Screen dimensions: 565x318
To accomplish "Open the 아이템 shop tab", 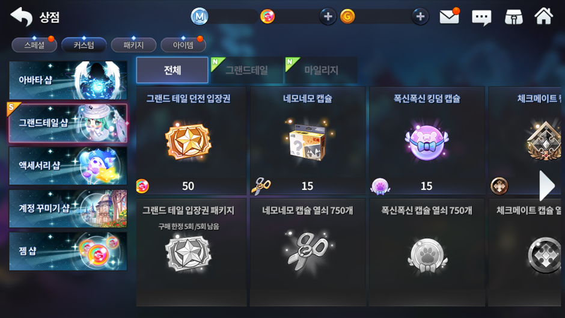I will (x=183, y=45).
